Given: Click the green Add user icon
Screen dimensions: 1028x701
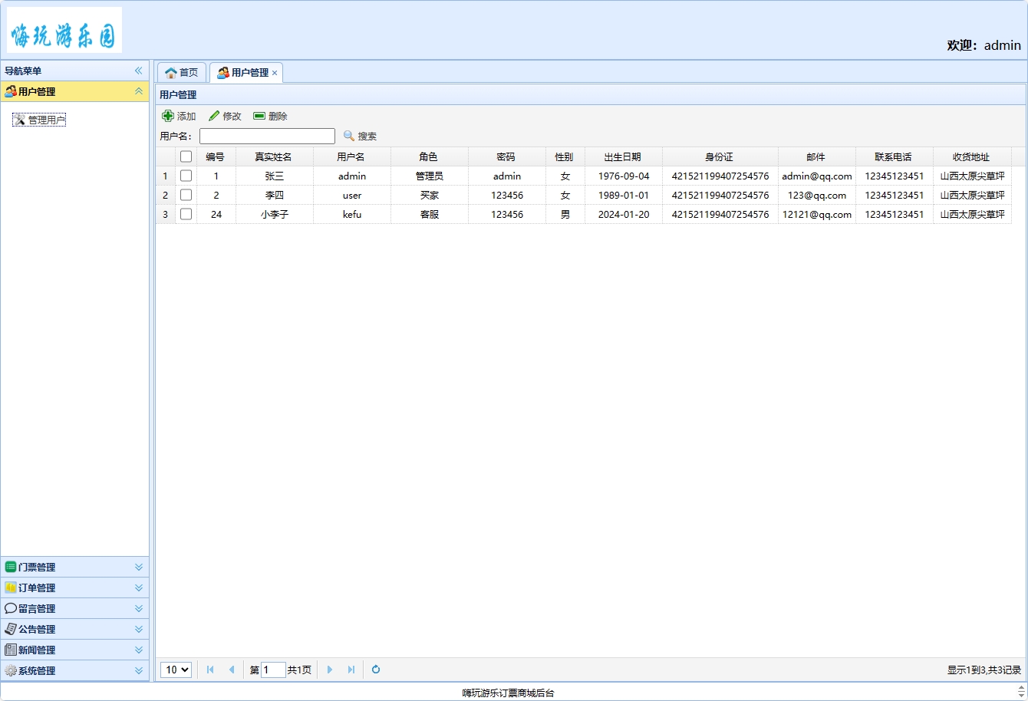Looking at the screenshot, I should pyautogui.click(x=168, y=116).
